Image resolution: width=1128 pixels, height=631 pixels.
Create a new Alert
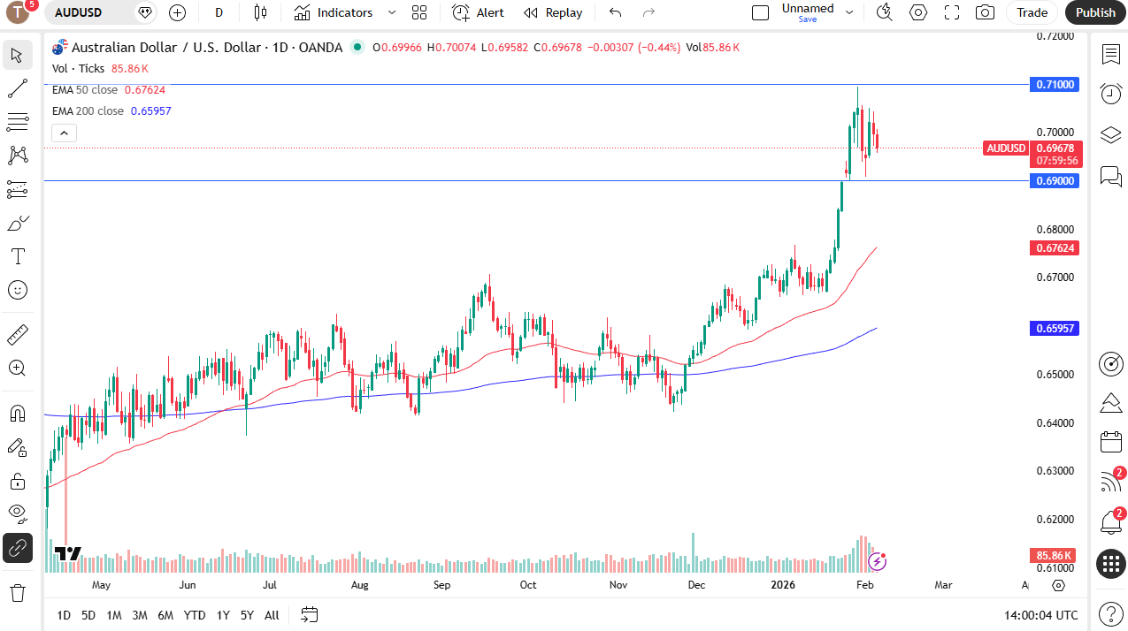pyautogui.click(x=478, y=12)
